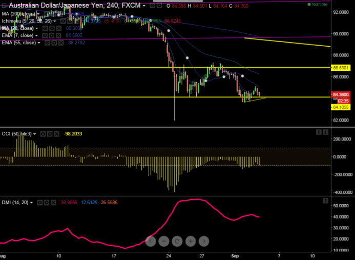Open the MA (20, close) dropdown arrow
Image resolution: width=355 pixels, height=260 pixels.
[x=37, y=28]
